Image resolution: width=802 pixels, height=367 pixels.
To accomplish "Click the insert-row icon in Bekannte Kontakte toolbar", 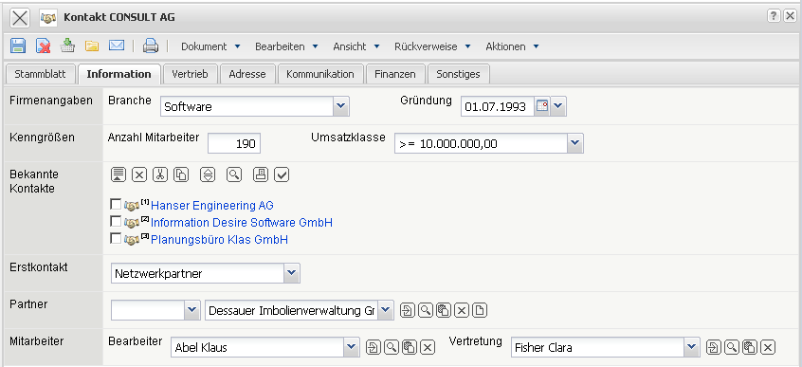I will (118, 174).
